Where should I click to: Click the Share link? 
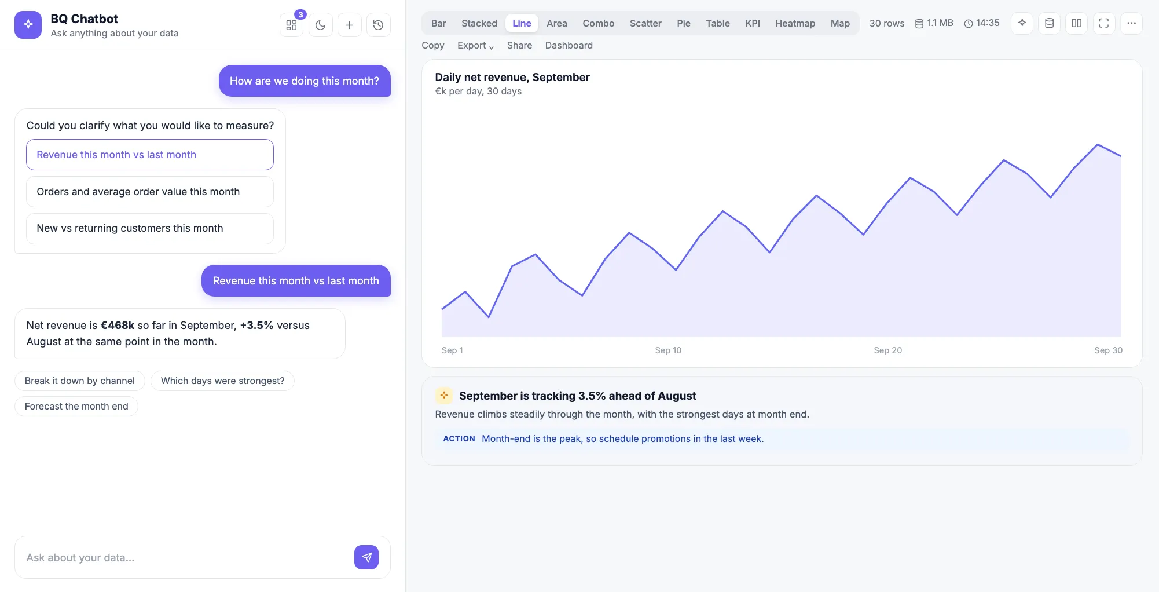[519, 45]
